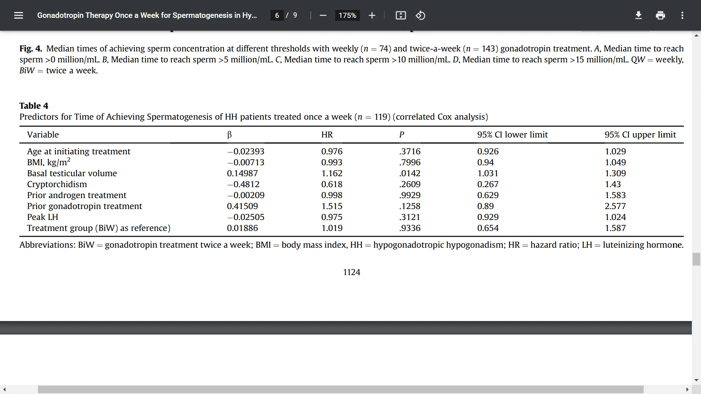Click the scroll right arrow

[687, 390]
